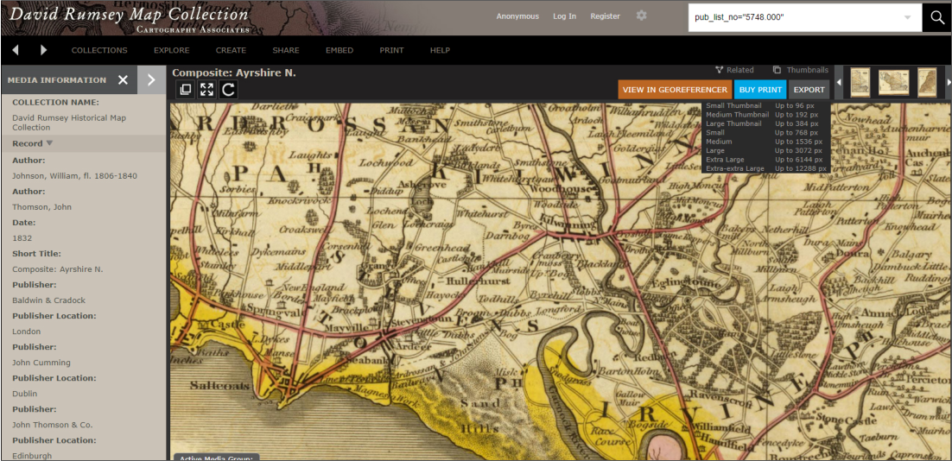The image size is (952, 461).
Task: Click the search magnifier icon
Action: pos(936,17)
